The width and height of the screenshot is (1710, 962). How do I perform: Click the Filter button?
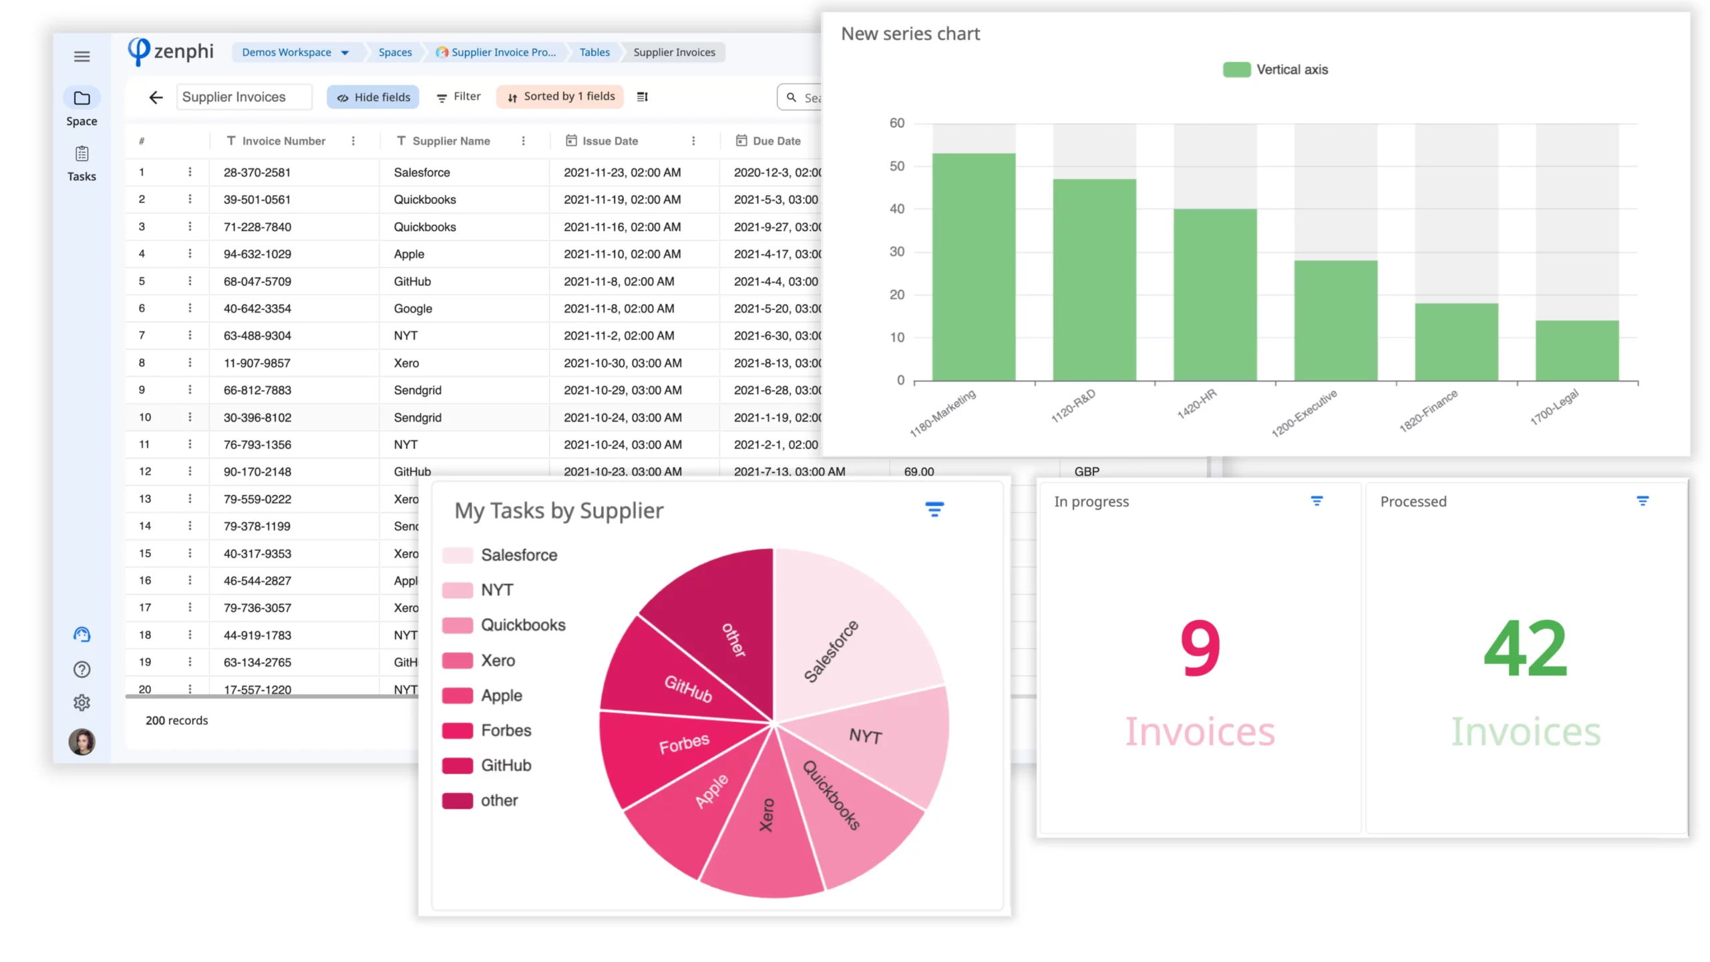pyautogui.click(x=458, y=97)
